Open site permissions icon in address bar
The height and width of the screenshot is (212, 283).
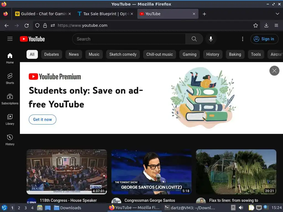[x=53, y=26]
